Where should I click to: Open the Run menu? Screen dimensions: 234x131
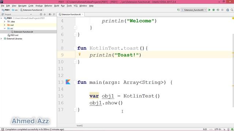pyautogui.click(x=63, y=6)
